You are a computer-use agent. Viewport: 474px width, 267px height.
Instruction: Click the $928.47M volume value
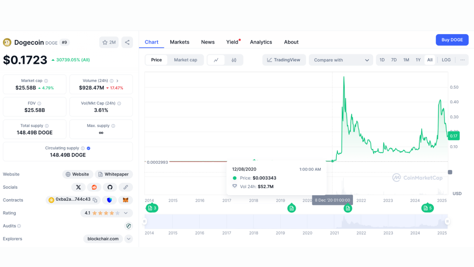pyautogui.click(x=92, y=88)
